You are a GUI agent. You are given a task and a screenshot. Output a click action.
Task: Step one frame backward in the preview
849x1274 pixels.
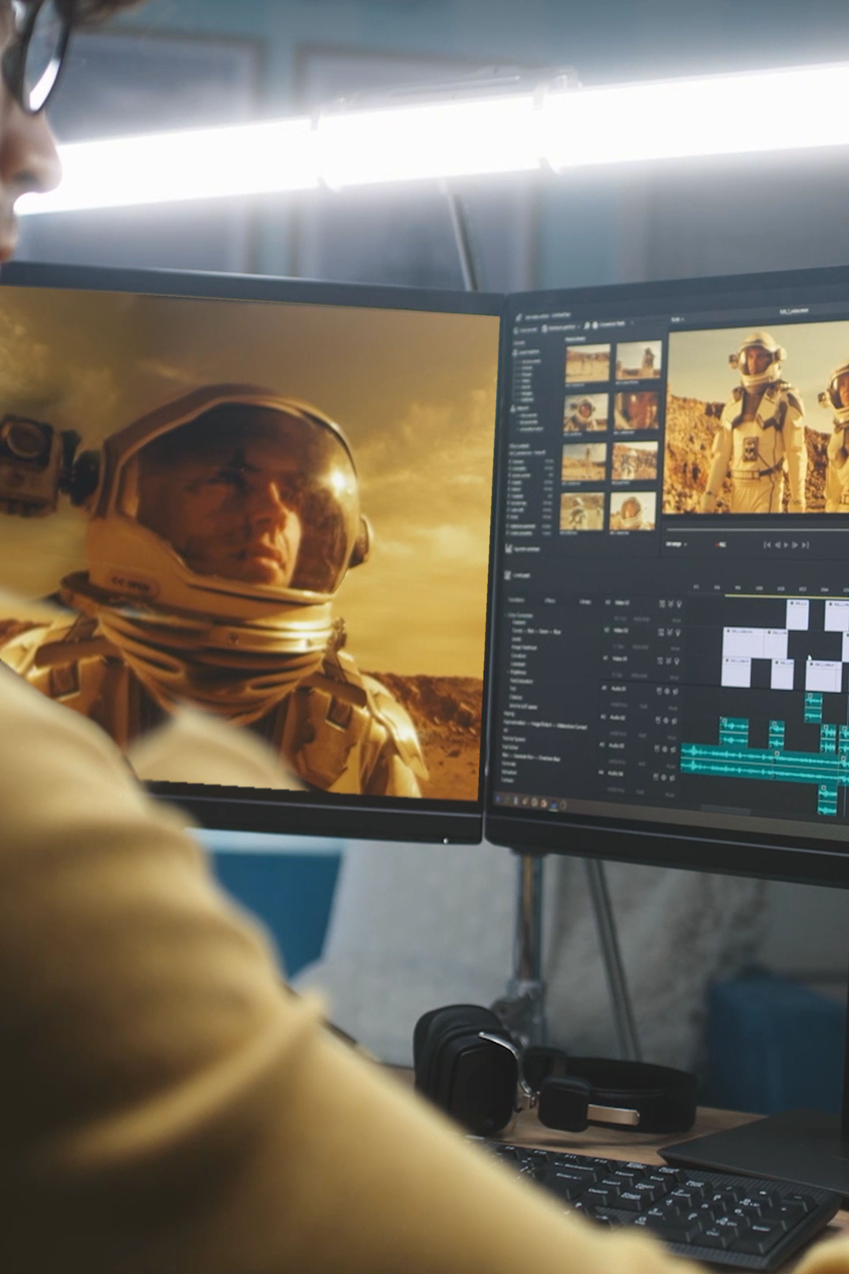778,545
